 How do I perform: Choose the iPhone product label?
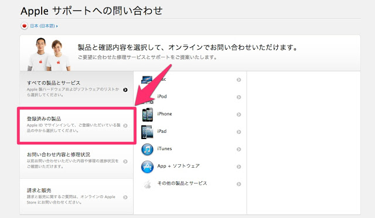165,114
